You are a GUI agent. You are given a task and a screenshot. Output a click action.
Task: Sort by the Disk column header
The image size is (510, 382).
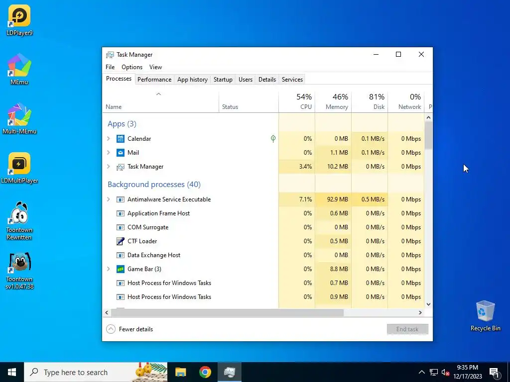[370, 101]
